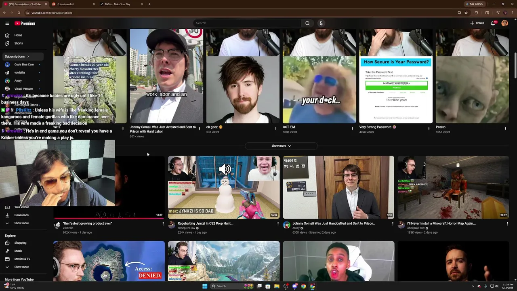The height and width of the screenshot is (291, 517).
Task: Open options for 'the fastest growing product ever'
Action: point(163,224)
